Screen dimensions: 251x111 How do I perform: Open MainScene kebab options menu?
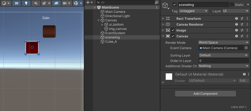(157, 7)
